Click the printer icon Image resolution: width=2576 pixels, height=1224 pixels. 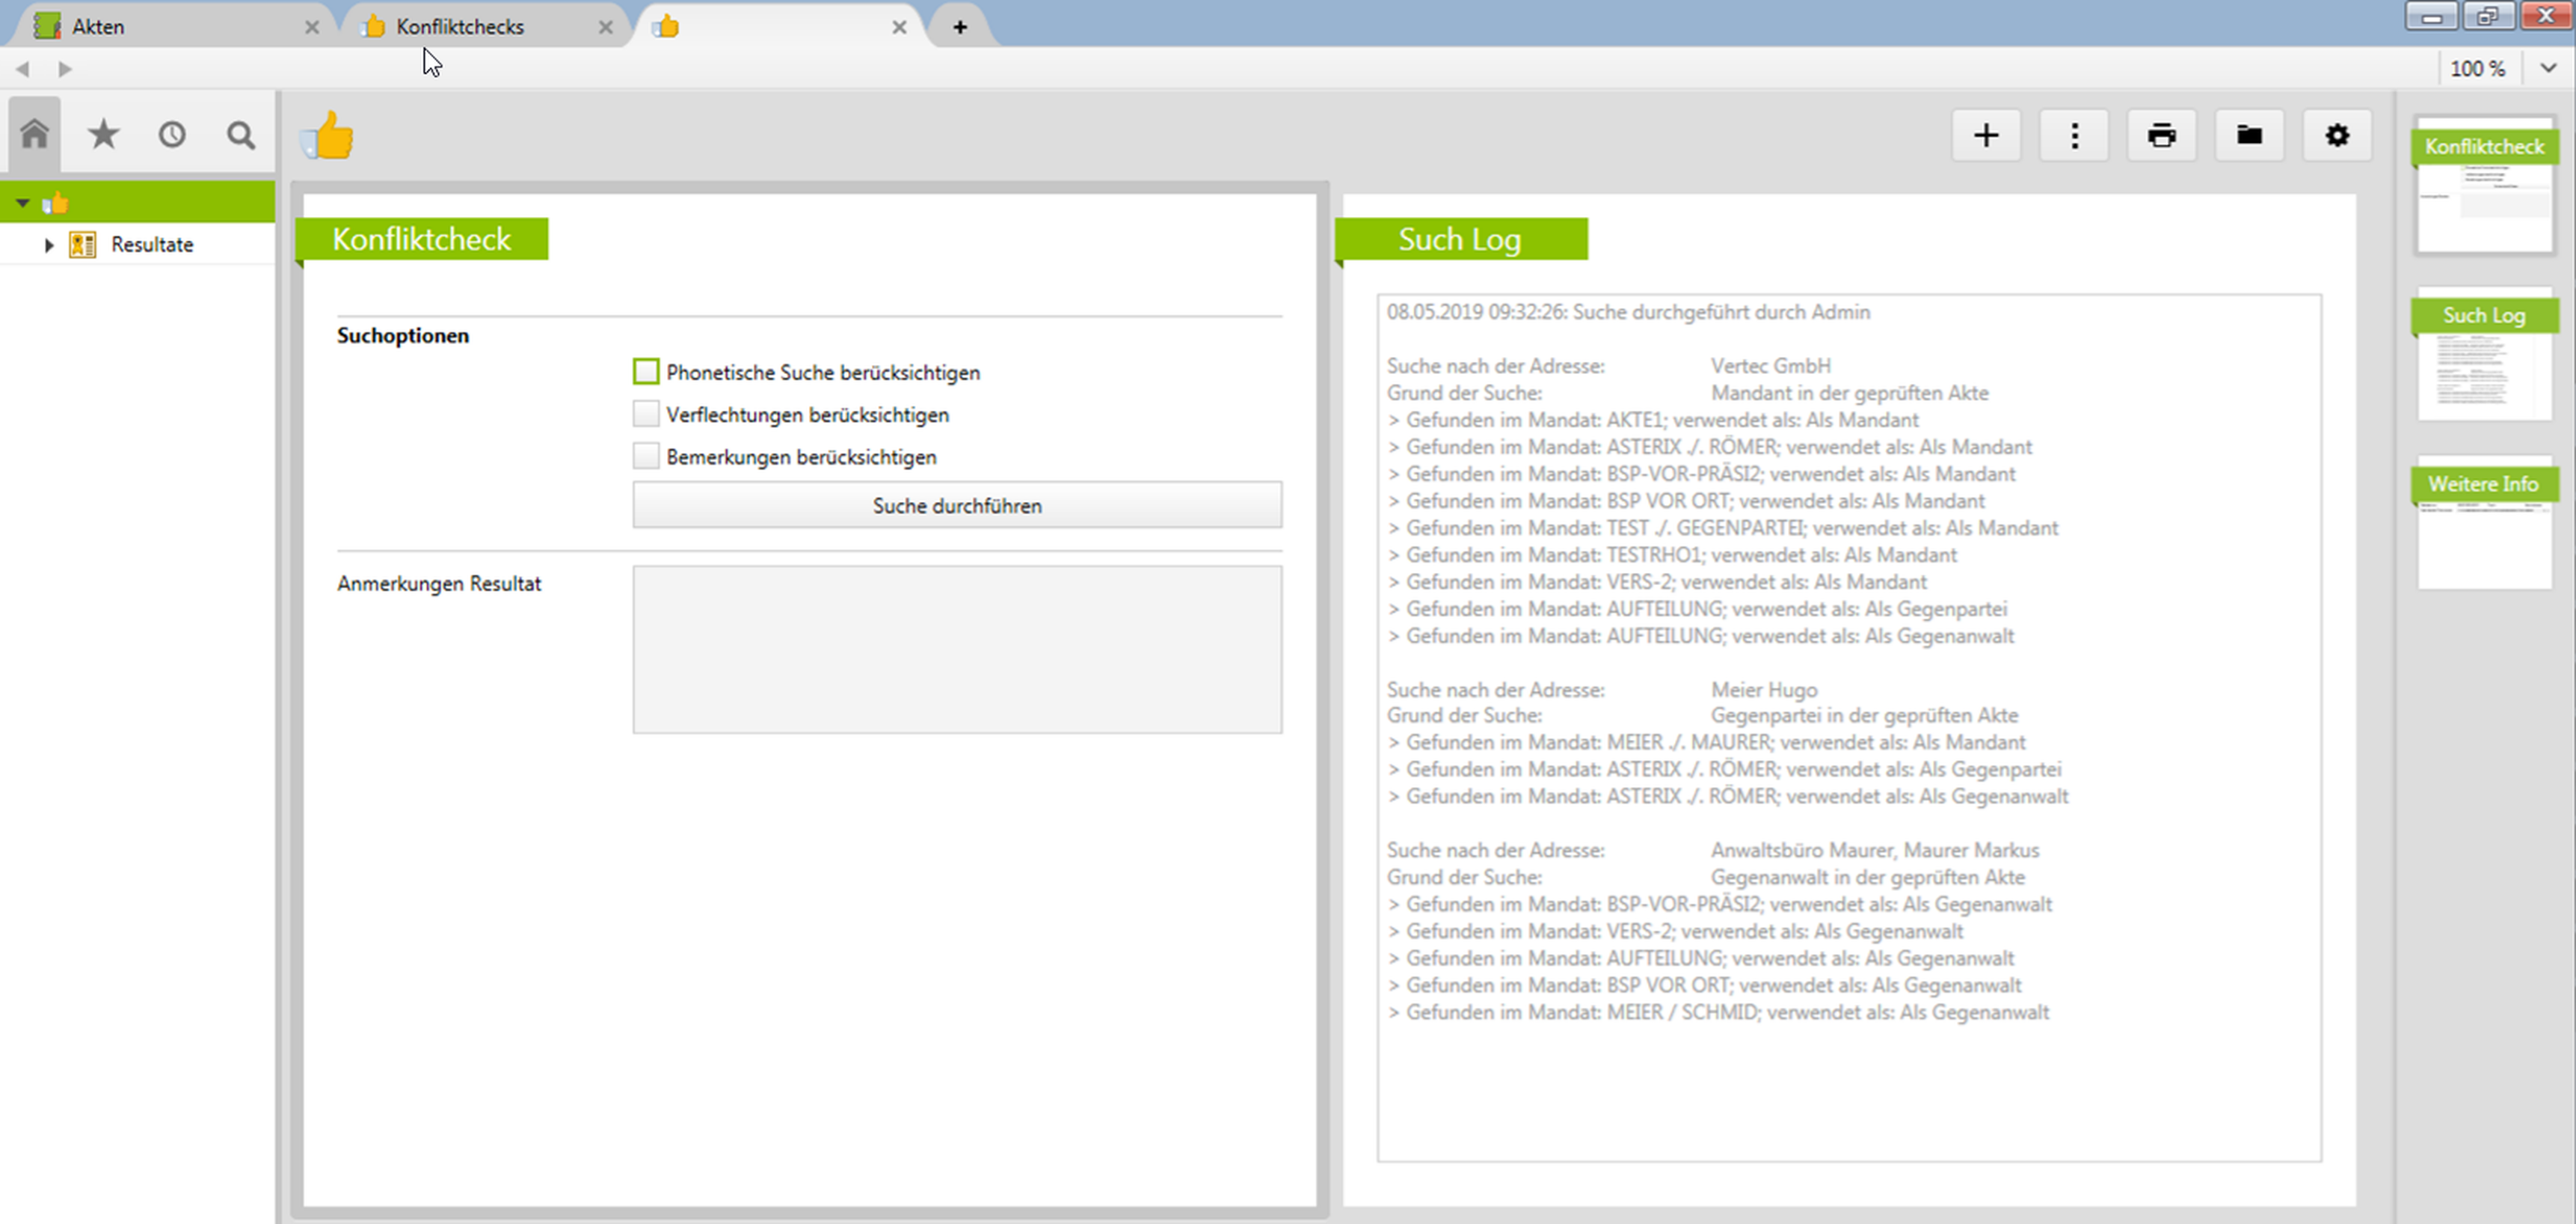(2161, 135)
